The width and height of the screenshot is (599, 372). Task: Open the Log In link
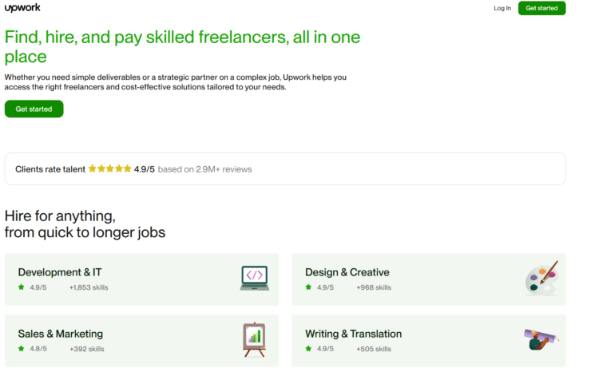pyautogui.click(x=502, y=8)
